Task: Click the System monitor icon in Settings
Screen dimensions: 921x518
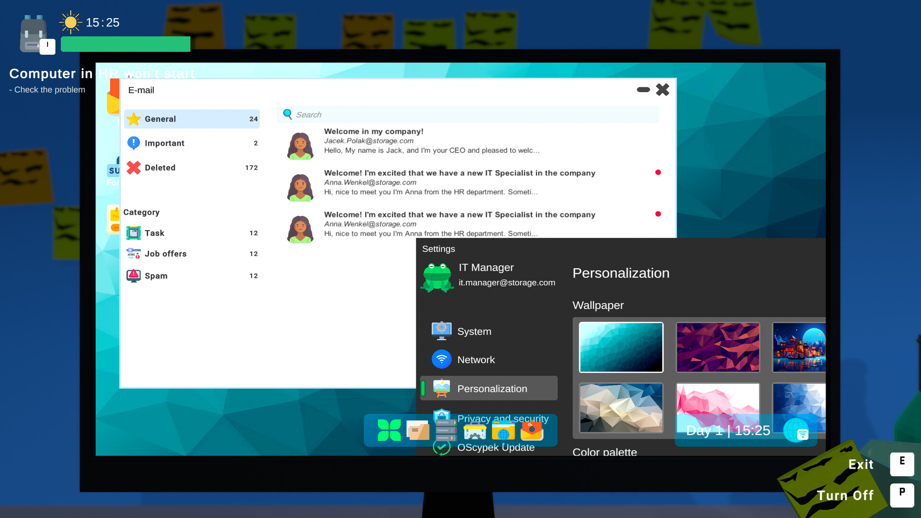Action: point(441,331)
